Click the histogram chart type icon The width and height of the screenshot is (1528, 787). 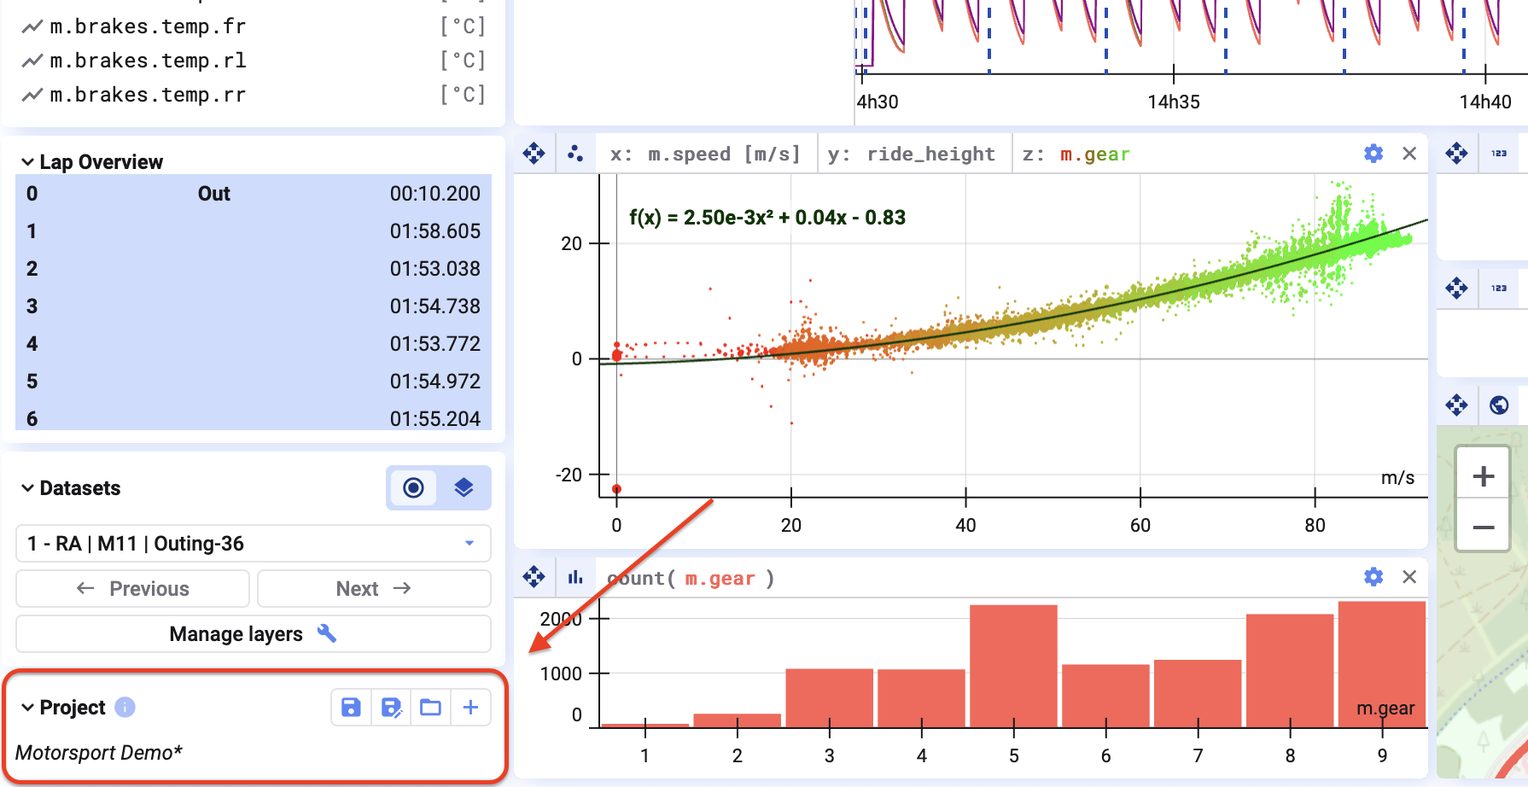coord(575,577)
